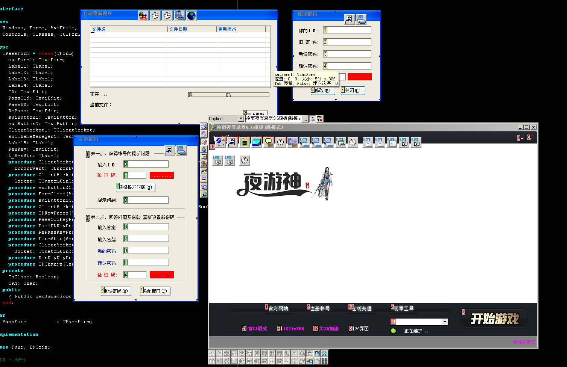Click the ellipsis button beside caption value
567x367 pixels.
[305, 119]
